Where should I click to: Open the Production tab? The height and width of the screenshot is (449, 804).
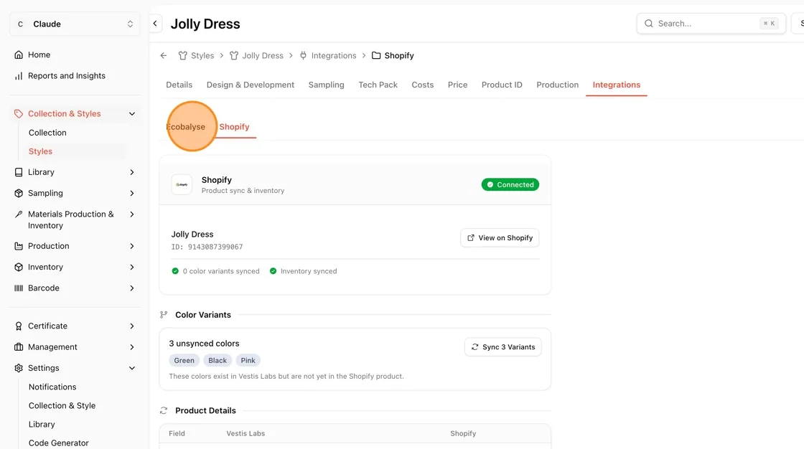(557, 85)
